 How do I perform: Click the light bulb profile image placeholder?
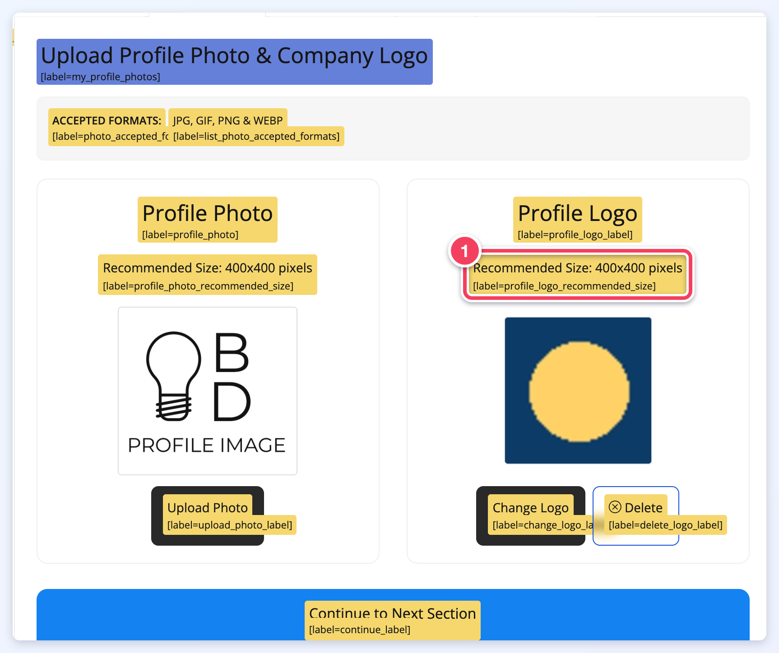(208, 391)
